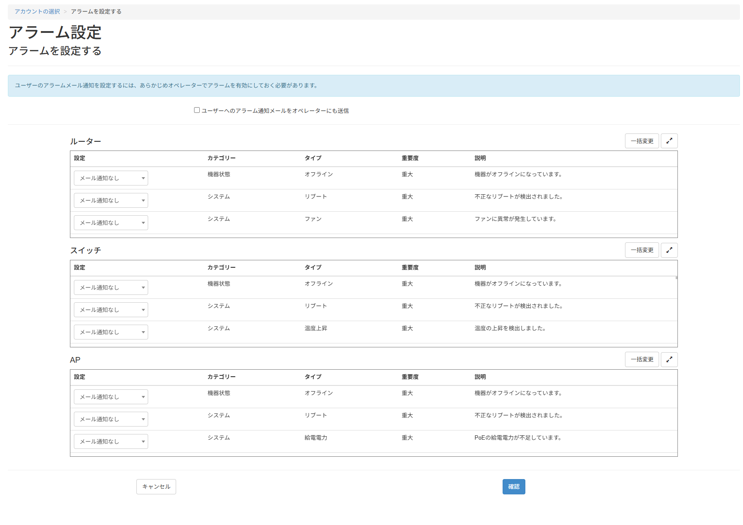This screenshot has height=525, width=743.
Task: Go to アカウントの選択 breadcrumb link
Action: coord(37,11)
